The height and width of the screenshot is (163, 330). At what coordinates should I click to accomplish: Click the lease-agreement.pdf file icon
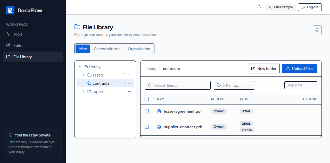(159, 111)
